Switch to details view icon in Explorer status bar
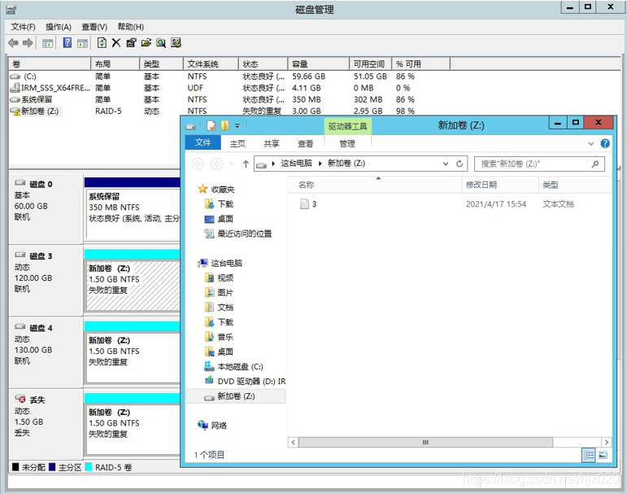The height and width of the screenshot is (494, 627). pos(588,455)
